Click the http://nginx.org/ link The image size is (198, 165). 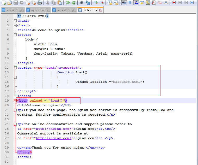[54, 129]
